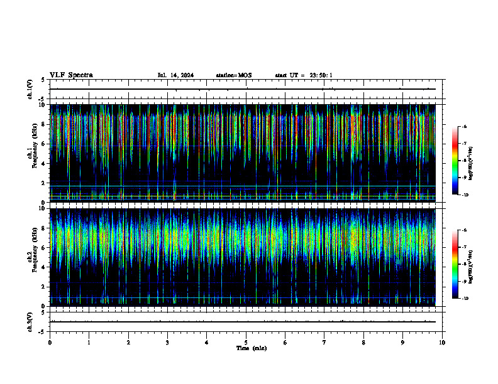Click the 6 kHz tick of ch.2 spectrogram
This screenshot has height=384, width=498.
[x=44, y=248]
